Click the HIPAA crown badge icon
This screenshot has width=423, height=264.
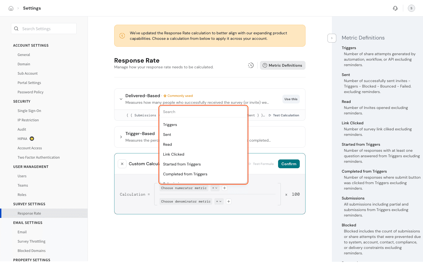(x=32, y=139)
